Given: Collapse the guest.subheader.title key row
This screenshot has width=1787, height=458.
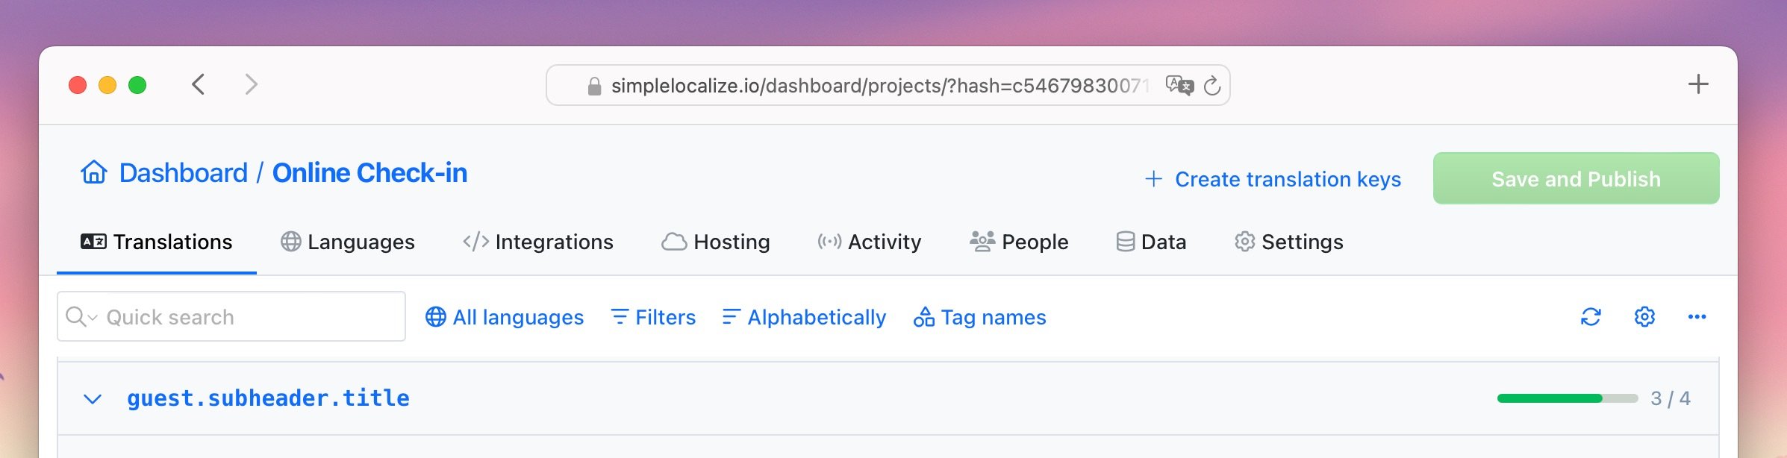Looking at the screenshot, I should point(93,399).
